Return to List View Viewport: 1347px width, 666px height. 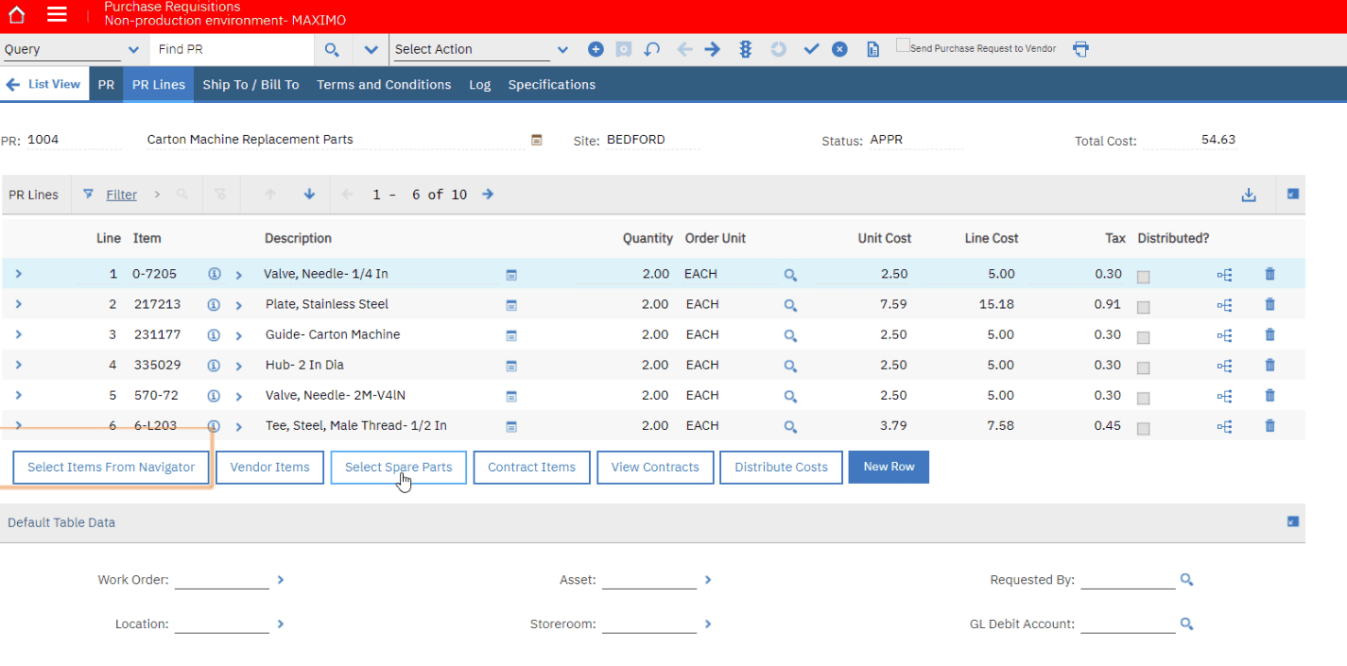(x=43, y=84)
